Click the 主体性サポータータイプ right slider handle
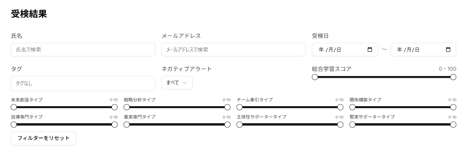The width and height of the screenshot is (468, 147). coord(340,125)
